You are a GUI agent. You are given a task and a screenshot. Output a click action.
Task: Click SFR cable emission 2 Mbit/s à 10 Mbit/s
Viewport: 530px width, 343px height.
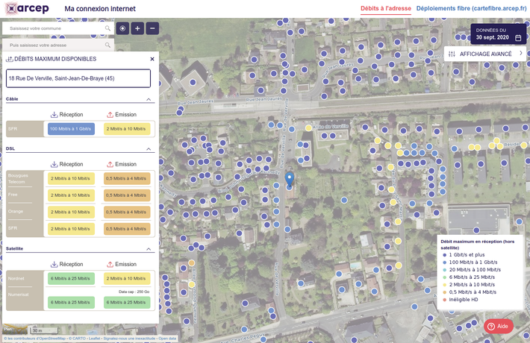tap(126, 128)
